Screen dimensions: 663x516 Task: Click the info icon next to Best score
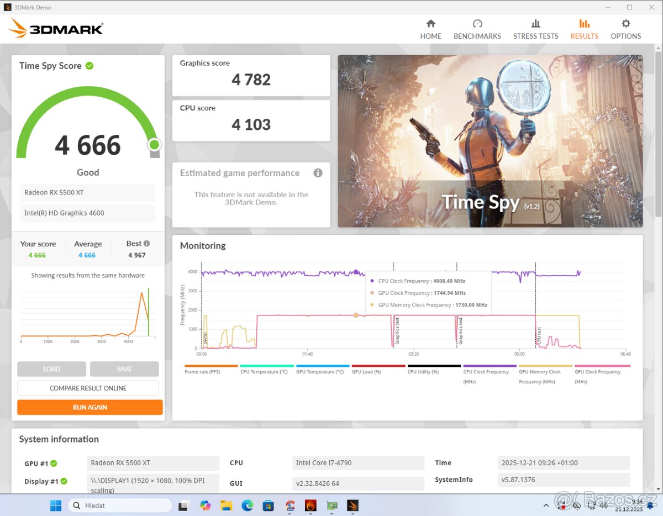(x=147, y=243)
